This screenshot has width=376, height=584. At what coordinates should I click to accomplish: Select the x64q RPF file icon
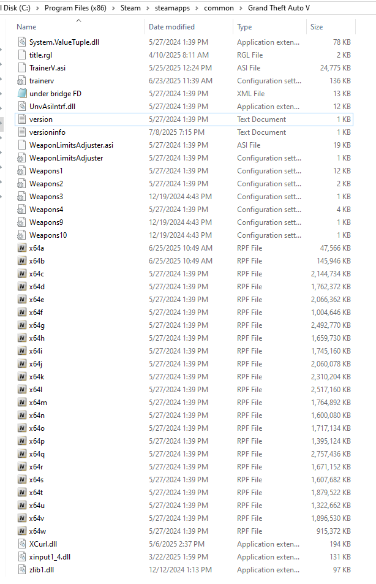click(x=22, y=453)
